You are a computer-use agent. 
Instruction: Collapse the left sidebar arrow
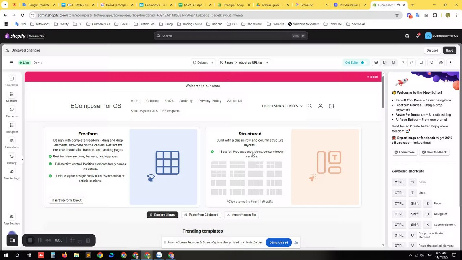click(22, 159)
